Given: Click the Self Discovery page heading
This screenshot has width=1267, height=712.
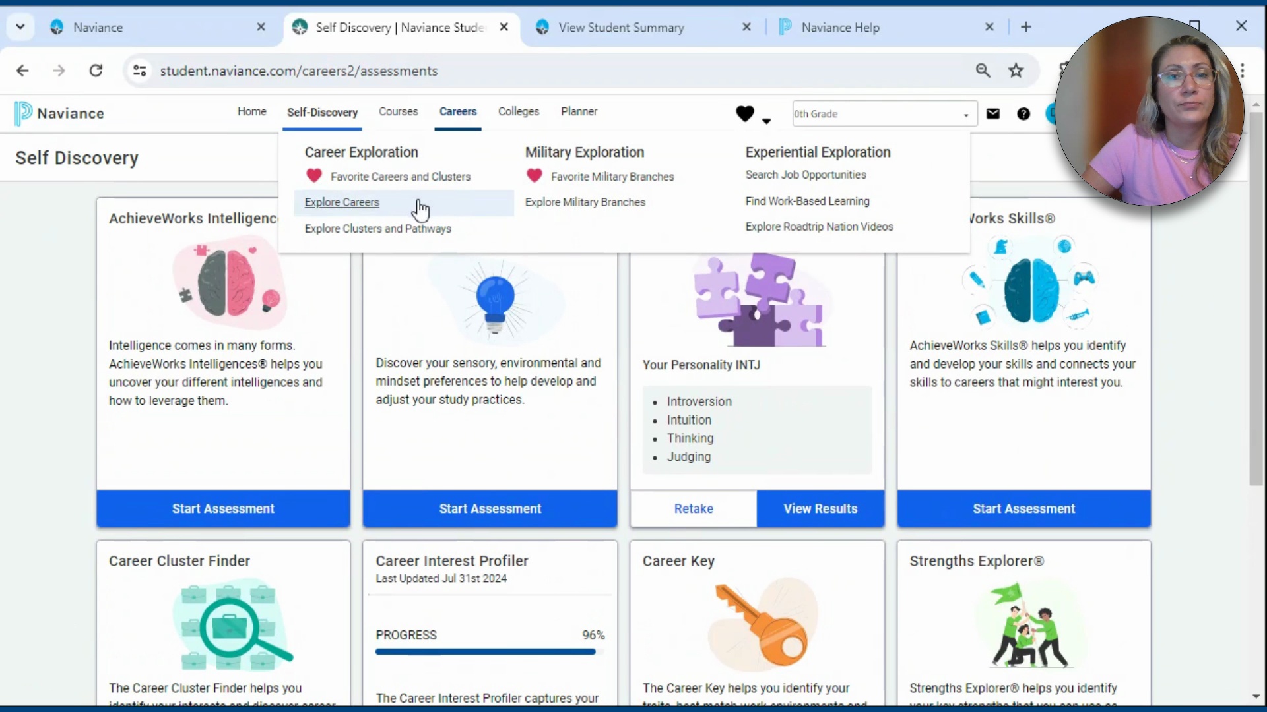Looking at the screenshot, I should [77, 158].
